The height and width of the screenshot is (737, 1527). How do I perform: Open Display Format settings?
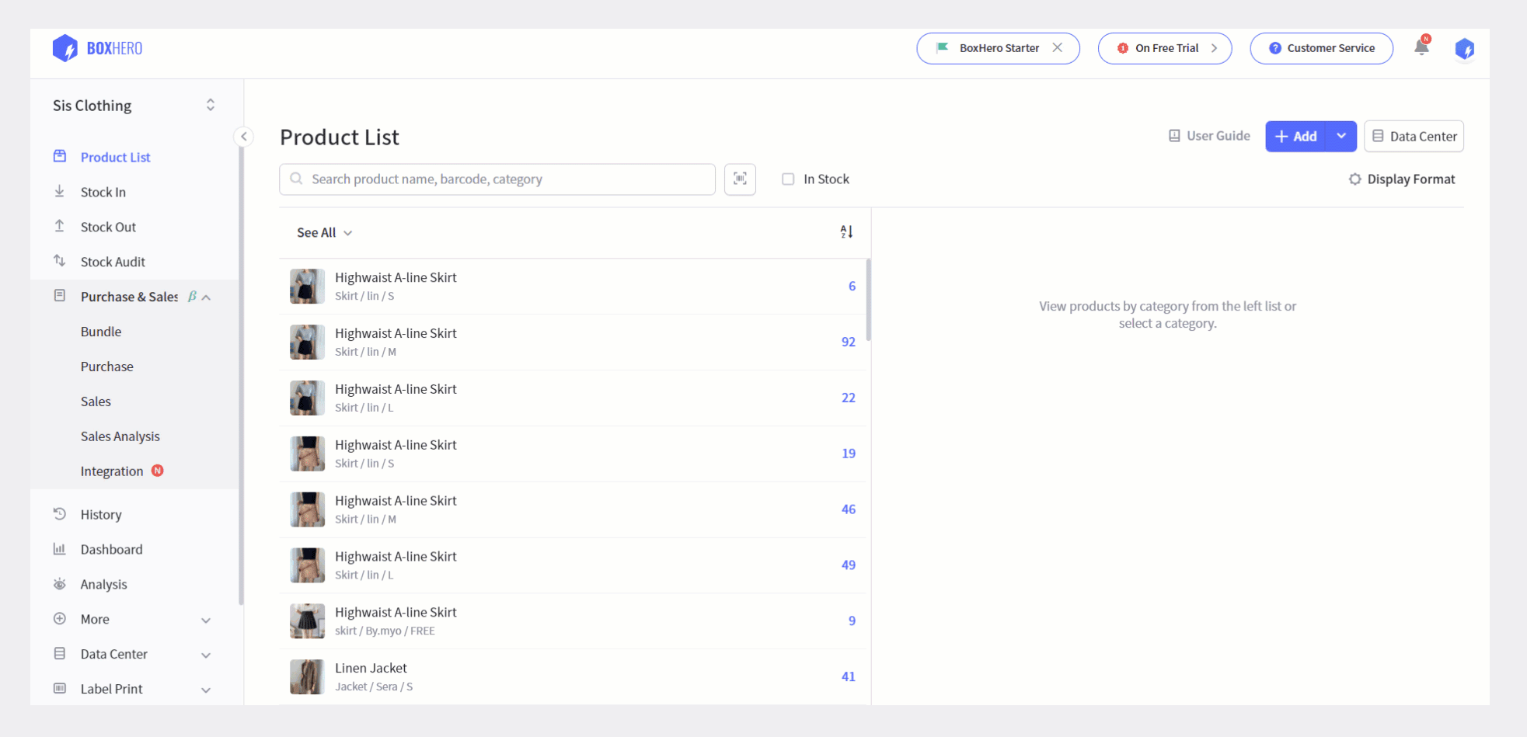pyautogui.click(x=1402, y=179)
